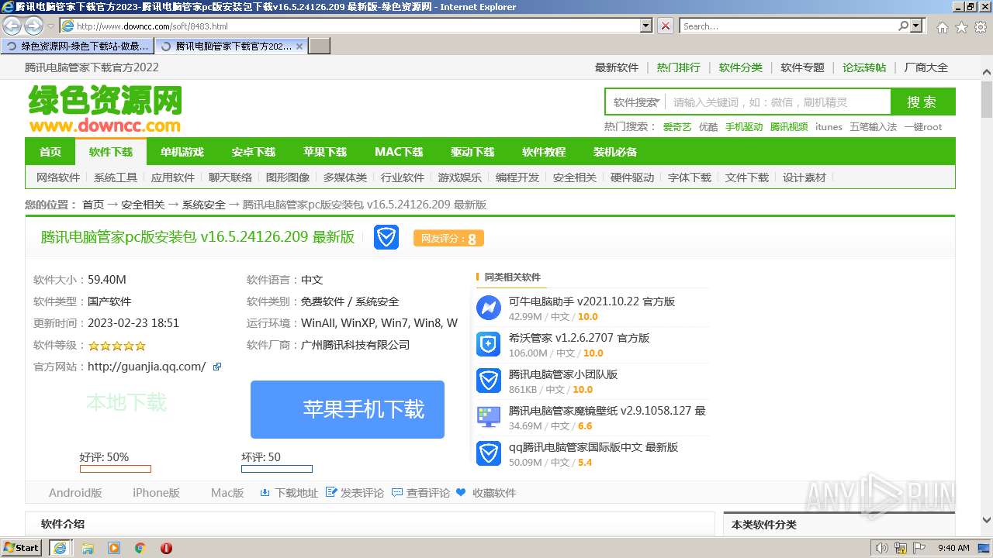This screenshot has width=993, height=558.
Task: Click the green 搜索 button
Action: point(922,102)
